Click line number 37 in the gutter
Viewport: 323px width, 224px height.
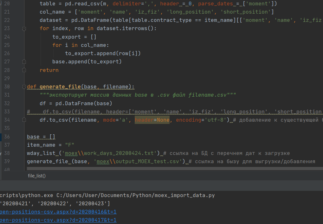[x=7, y=145]
